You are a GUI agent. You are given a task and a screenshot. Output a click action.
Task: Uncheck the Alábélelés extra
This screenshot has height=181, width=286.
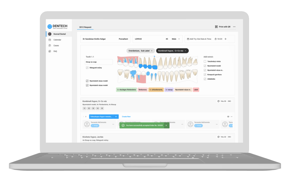coord(205,79)
